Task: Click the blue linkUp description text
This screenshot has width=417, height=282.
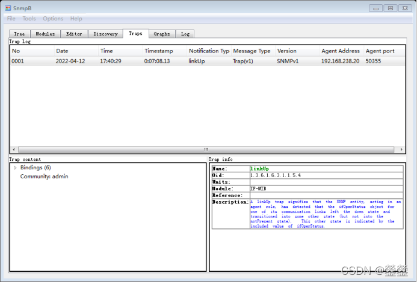Action: pos(326,214)
